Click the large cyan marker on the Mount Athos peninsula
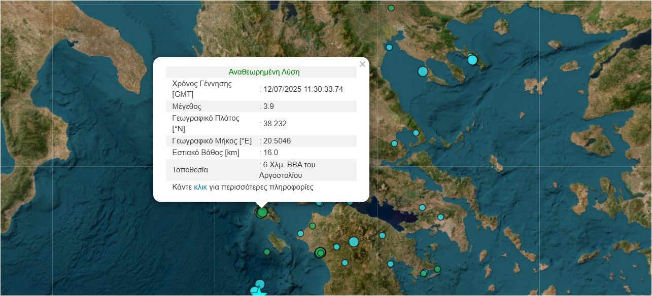Viewport: 652px width, 296px height. coord(472,60)
